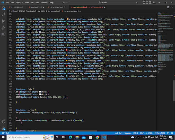Screen dimensions: 175x140
Task: Open the Accounts menu icon
Action: (3, 121)
